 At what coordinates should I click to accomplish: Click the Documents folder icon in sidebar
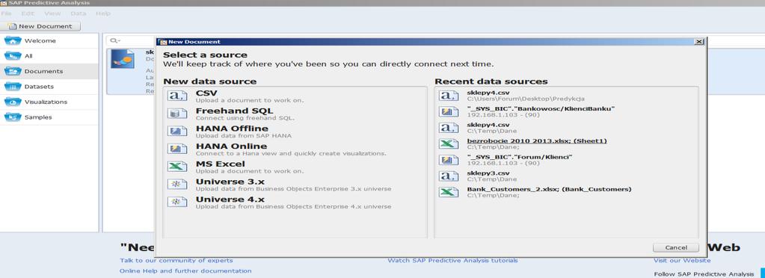(13, 71)
